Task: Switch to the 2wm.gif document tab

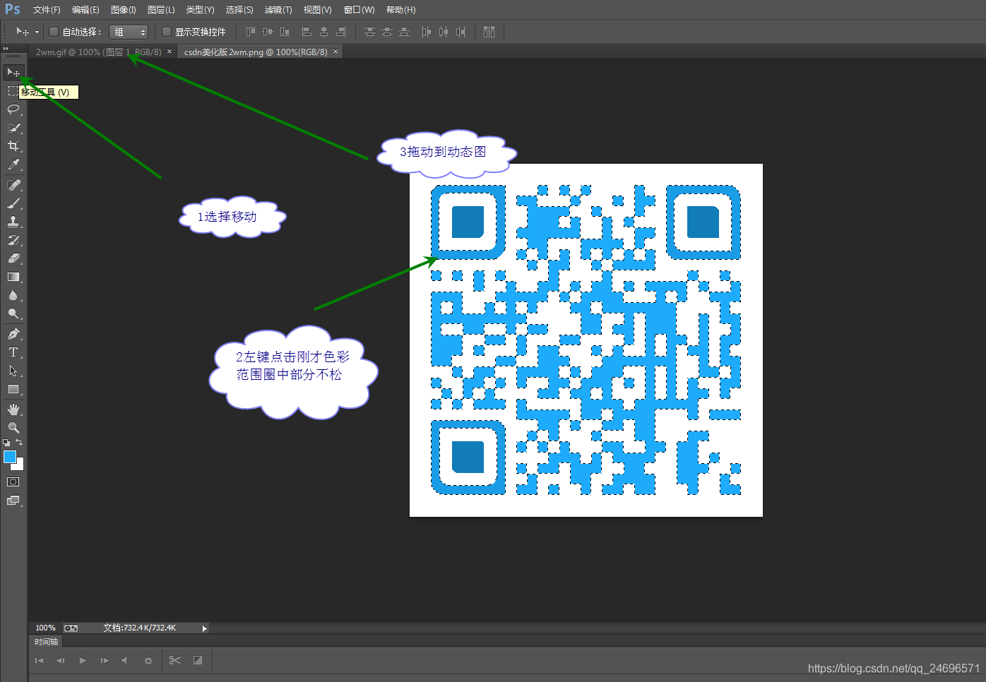Action: click(x=98, y=52)
